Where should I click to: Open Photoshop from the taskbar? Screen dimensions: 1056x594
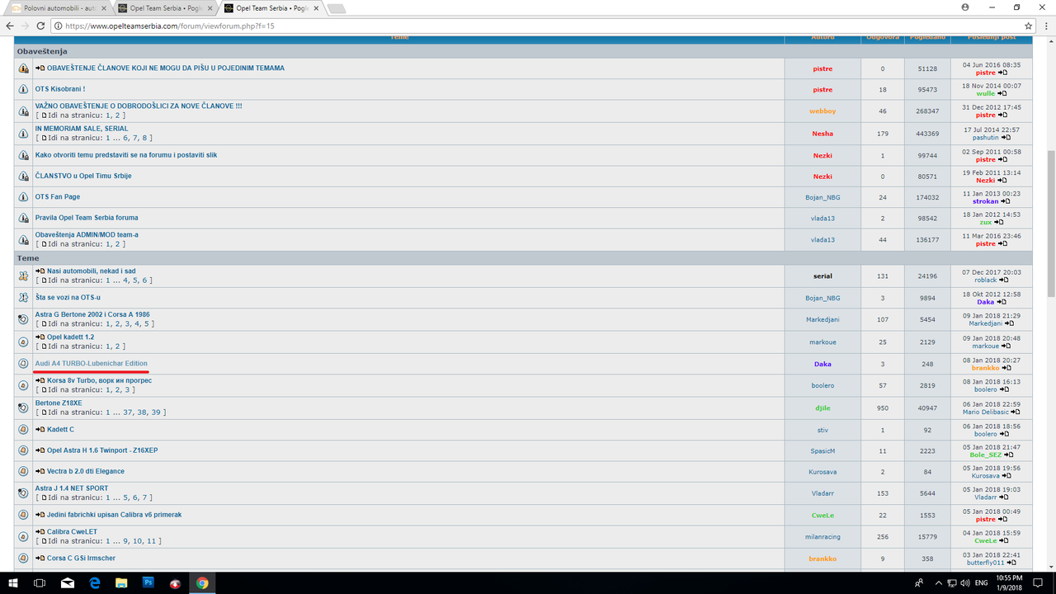(148, 582)
